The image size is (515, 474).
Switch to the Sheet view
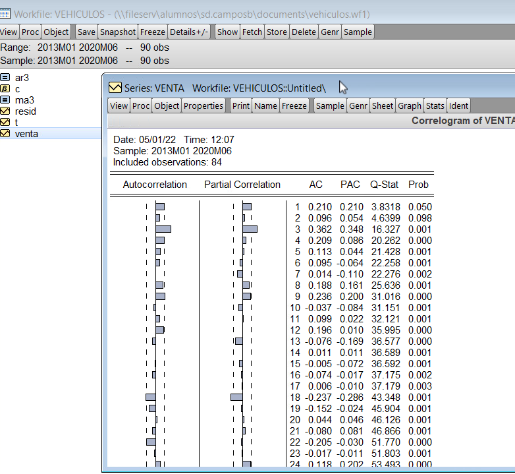(383, 105)
